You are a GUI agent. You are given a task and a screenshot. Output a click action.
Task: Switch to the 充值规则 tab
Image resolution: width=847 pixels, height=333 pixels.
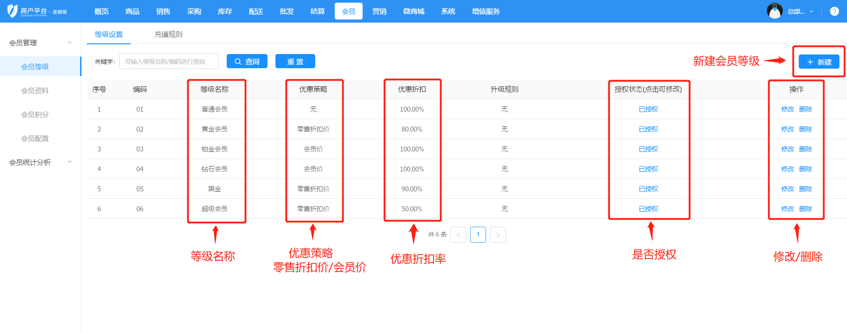point(168,35)
